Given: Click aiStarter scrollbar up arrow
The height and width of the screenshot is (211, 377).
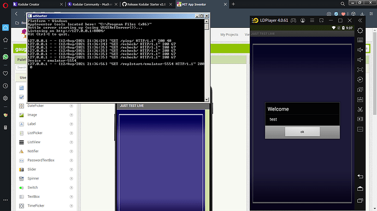Looking at the screenshot, I should coord(207,21).
